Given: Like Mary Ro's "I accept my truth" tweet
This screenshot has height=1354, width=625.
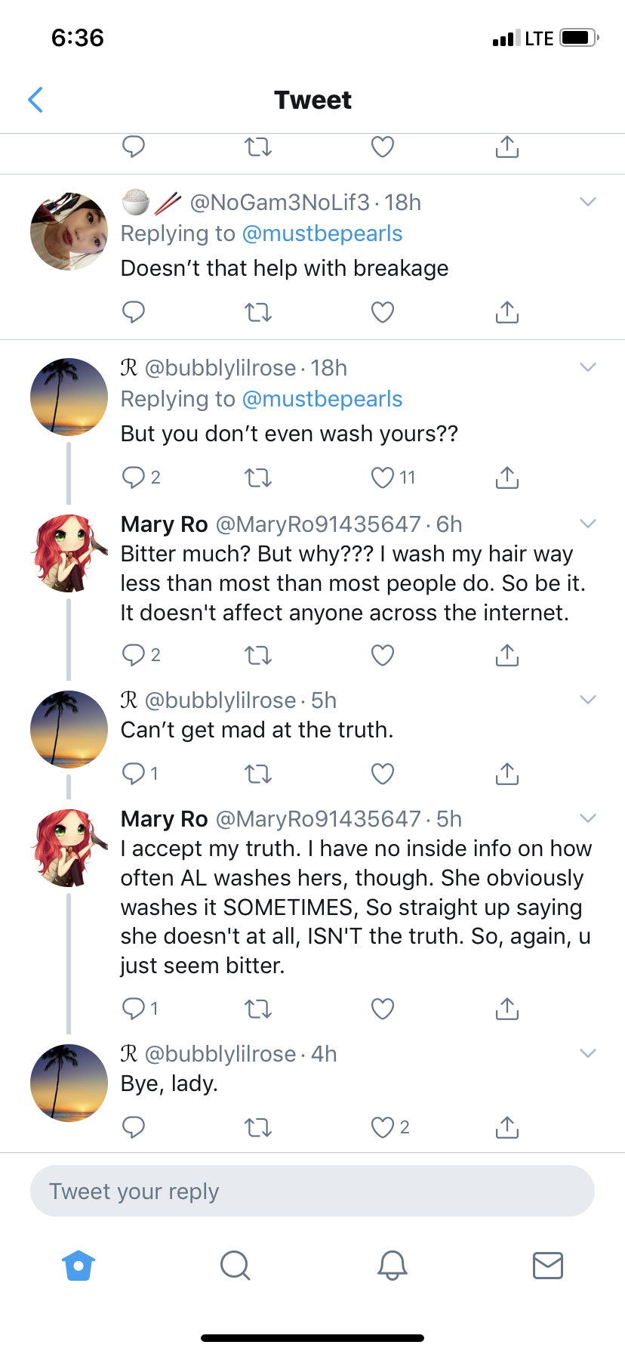Looking at the screenshot, I should pyautogui.click(x=383, y=1009).
